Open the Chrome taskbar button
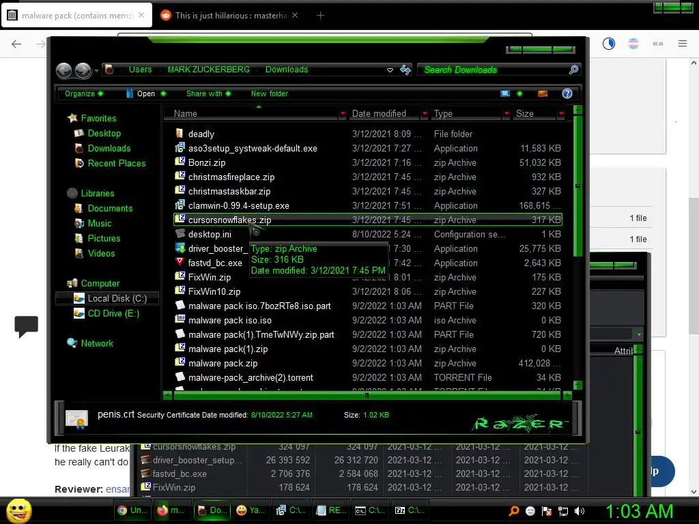The width and height of the screenshot is (699, 524). tap(132, 510)
